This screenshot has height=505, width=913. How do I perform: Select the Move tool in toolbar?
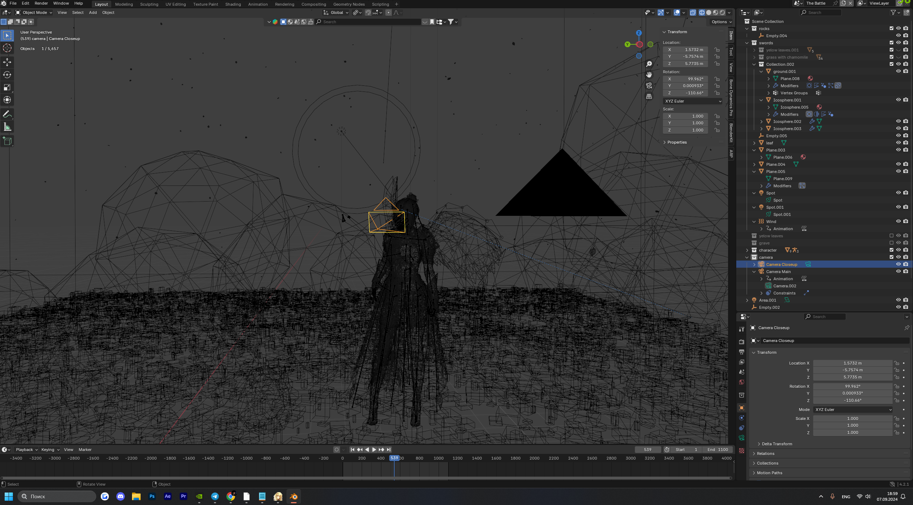[7, 62]
